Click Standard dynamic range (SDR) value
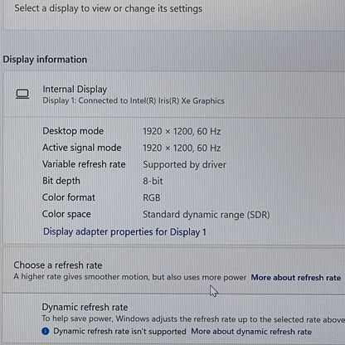Viewport: 345px width, 345px height. pyautogui.click(x=207, y=215)
